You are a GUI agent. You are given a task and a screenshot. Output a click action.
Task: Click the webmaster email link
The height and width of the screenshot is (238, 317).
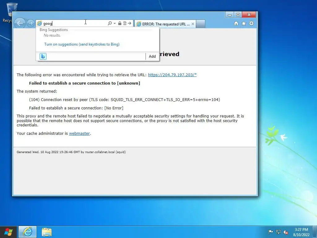(80, 133)
